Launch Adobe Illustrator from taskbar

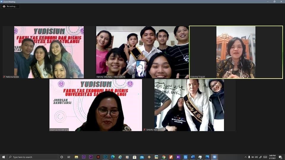(x=98, y=157)
